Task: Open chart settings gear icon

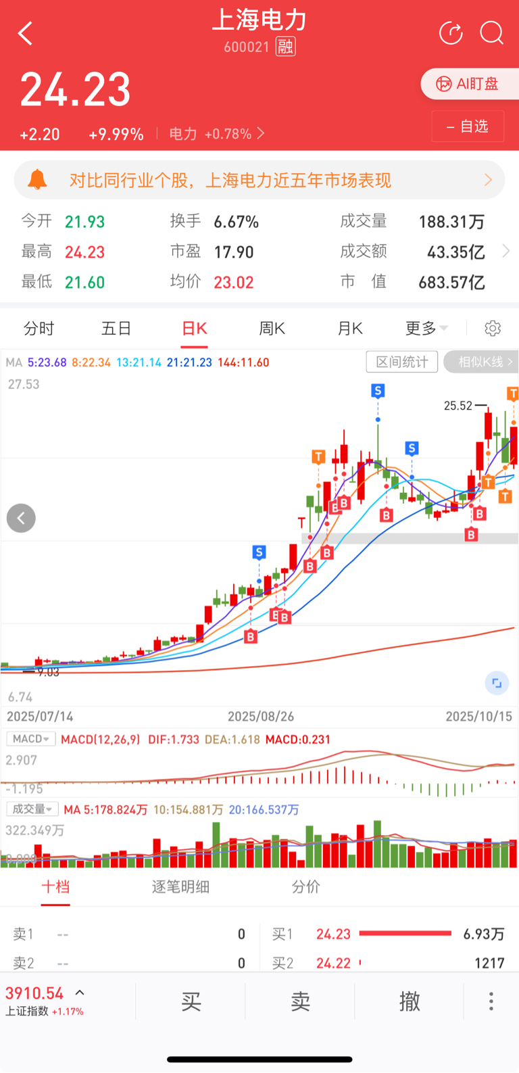Action: [x=493, y=329]
